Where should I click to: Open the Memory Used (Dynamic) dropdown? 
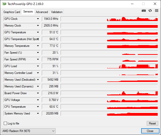(38, 86)
